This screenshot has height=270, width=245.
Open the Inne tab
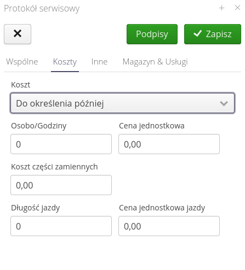[x=100, y=62]
